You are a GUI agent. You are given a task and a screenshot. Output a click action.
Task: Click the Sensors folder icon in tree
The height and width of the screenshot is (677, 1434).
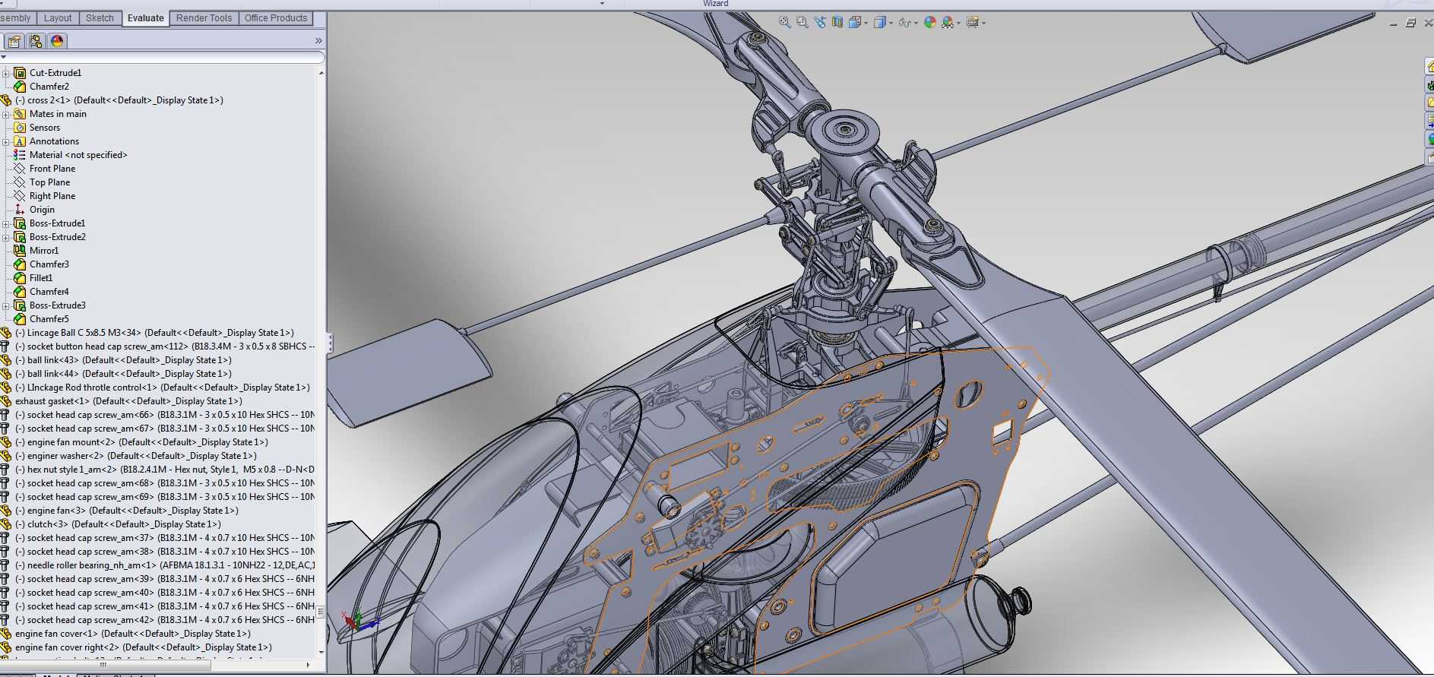pos(20,128)
